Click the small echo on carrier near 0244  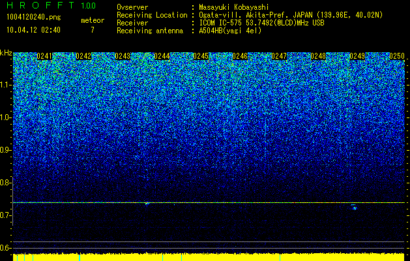pyautogui.click(x=147, y=203)
